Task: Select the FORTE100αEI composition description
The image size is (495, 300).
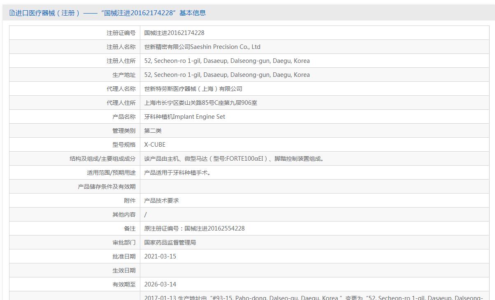Action: click(235, 159)
